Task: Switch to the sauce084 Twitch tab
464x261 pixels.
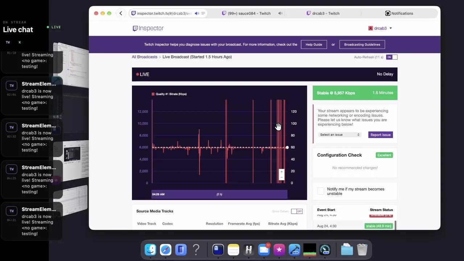Action: (249, 13)
